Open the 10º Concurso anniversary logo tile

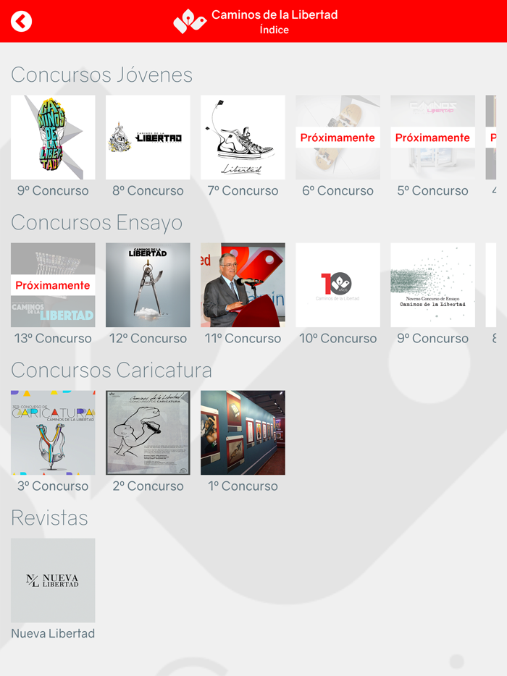(x=338, y=285)
